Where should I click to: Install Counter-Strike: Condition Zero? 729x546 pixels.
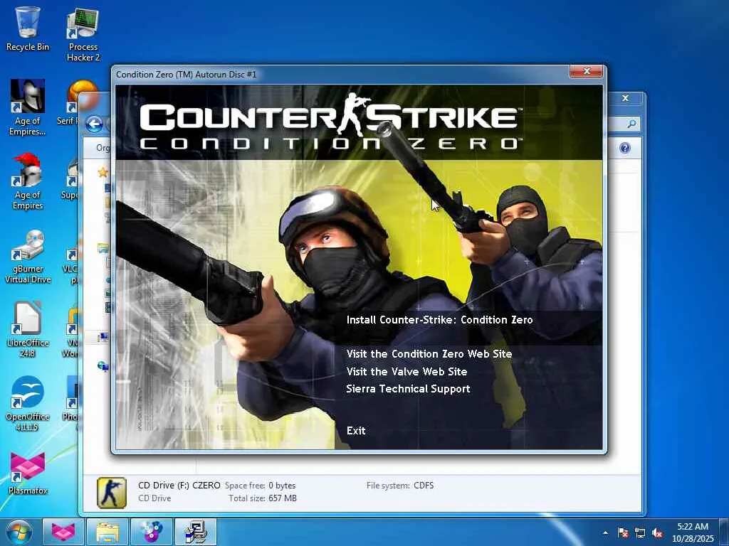pos(439,320)
